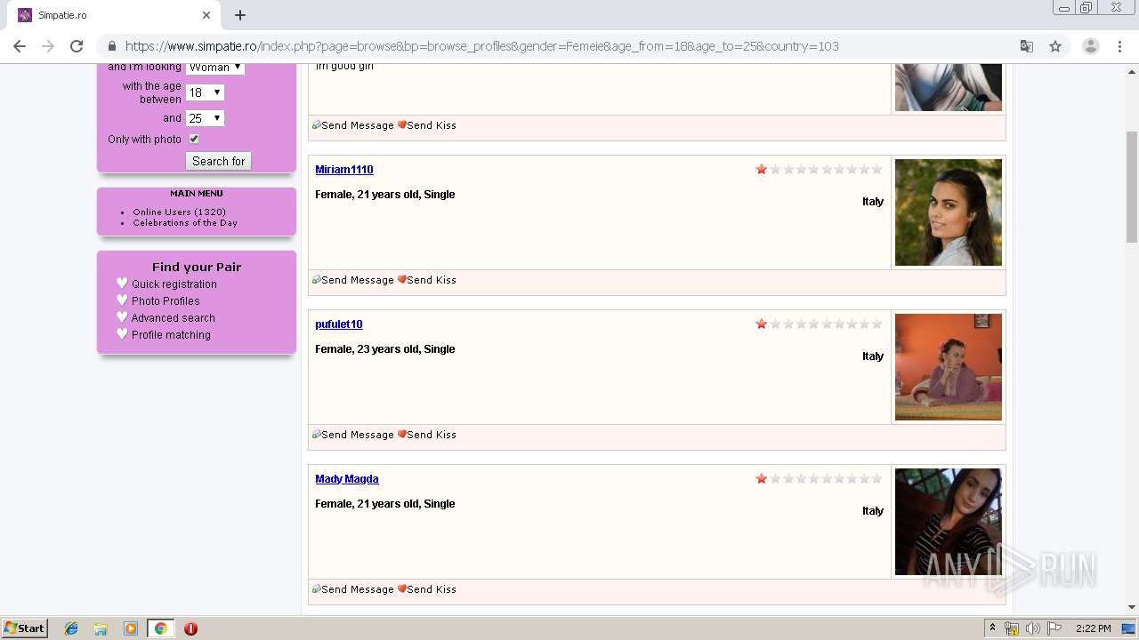The image size is (1139, 640).
Task: Click the Search for button
Action: (x=218, y=161)
